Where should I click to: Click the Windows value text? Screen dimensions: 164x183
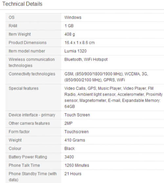coord(73,17)
